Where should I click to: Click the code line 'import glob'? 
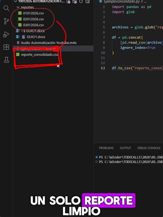(123, 12)
